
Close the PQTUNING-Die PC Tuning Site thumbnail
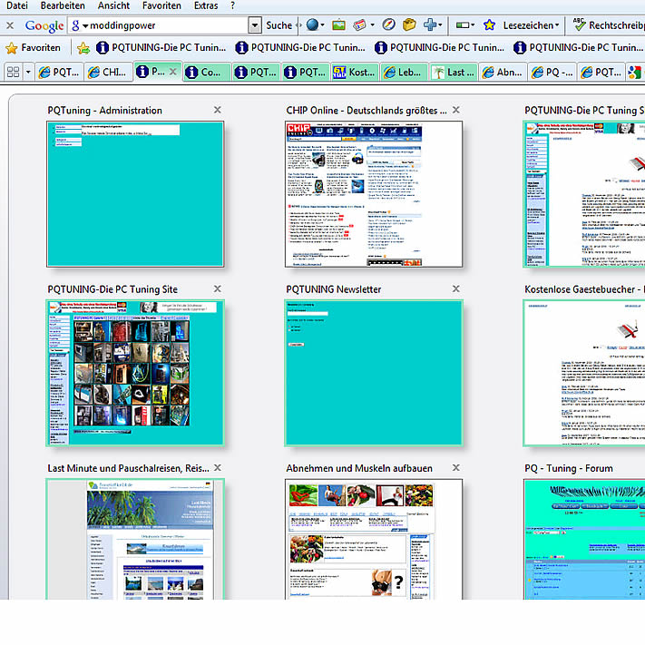[217, 288]
